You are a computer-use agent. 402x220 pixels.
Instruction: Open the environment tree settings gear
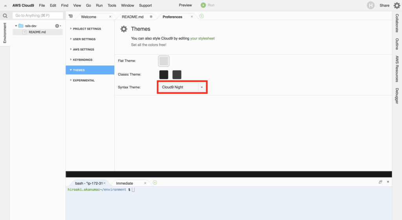point(58,26)
